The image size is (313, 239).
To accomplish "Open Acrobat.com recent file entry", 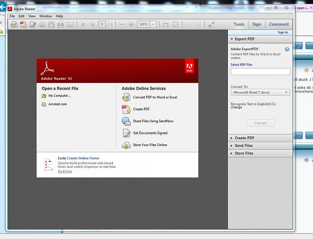I will point(54,104).
